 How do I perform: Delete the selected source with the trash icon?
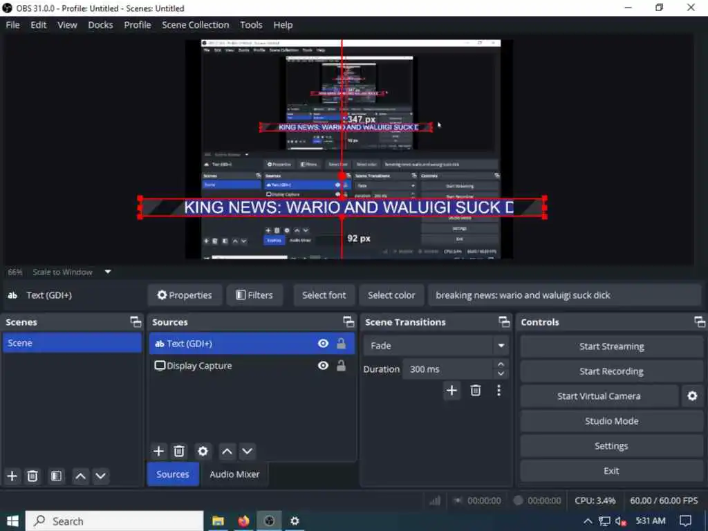179,451
